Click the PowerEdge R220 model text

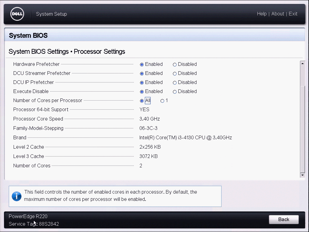pyautogui.click(x=28, y=216)
